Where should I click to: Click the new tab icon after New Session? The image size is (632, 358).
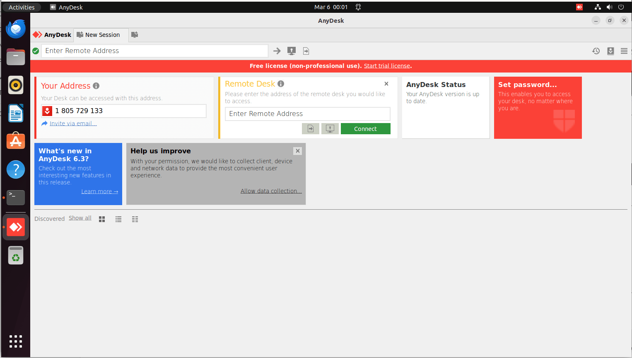pos(135,35)
